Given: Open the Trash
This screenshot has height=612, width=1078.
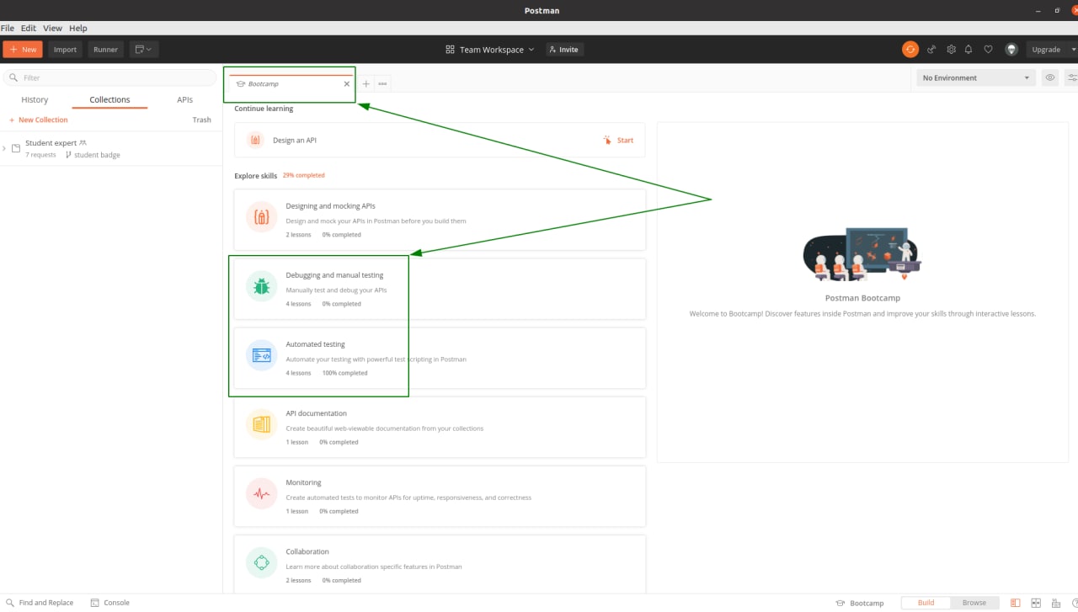Looking at the screenshot, I should 201,120.
